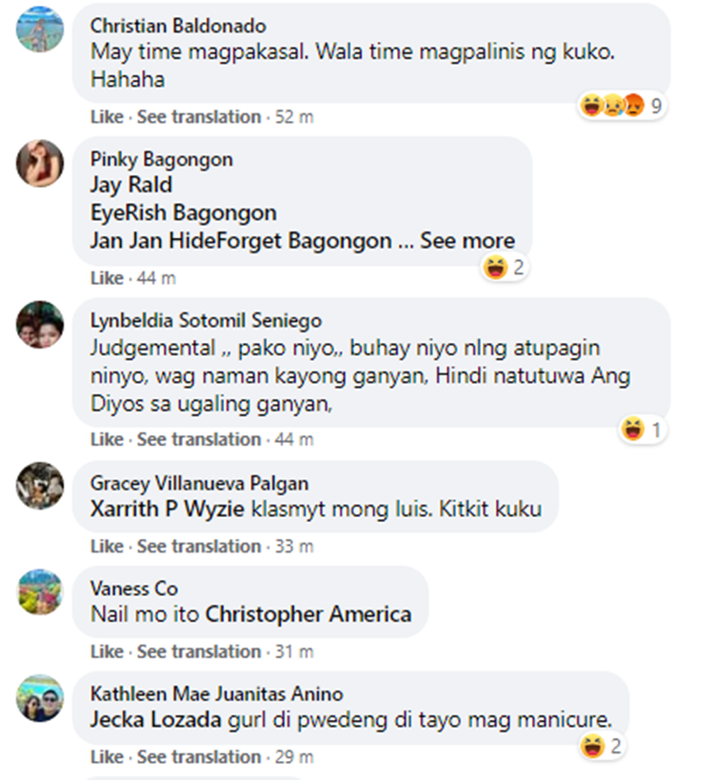The width and height of the screenshot is (714, 780).
Task: Open Gracey Villanueva Palgan's avatar
Action: 40,486
